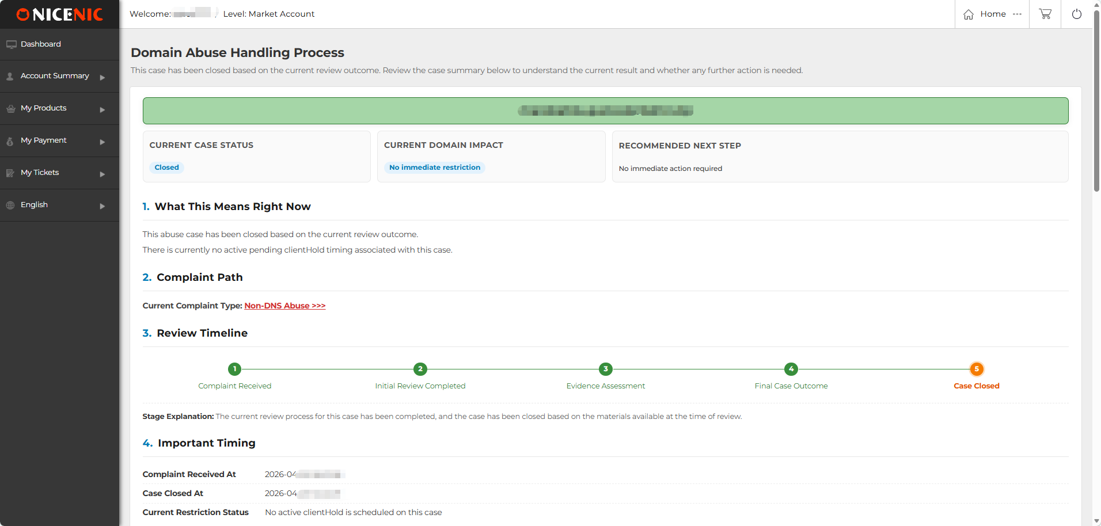Expand the My Products submenu arrow

102,109
